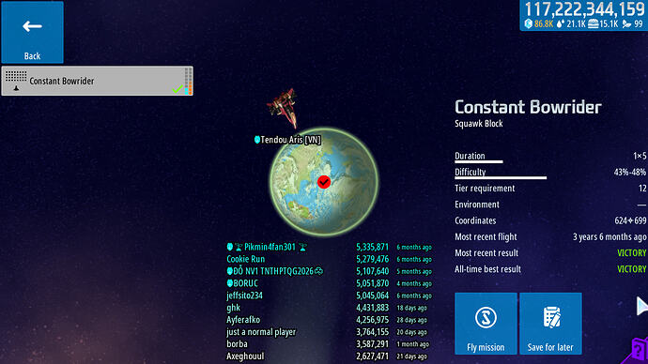Start the mission with Fly mission
The height and width of the screenshot is (364, 648).
(486, 324)
